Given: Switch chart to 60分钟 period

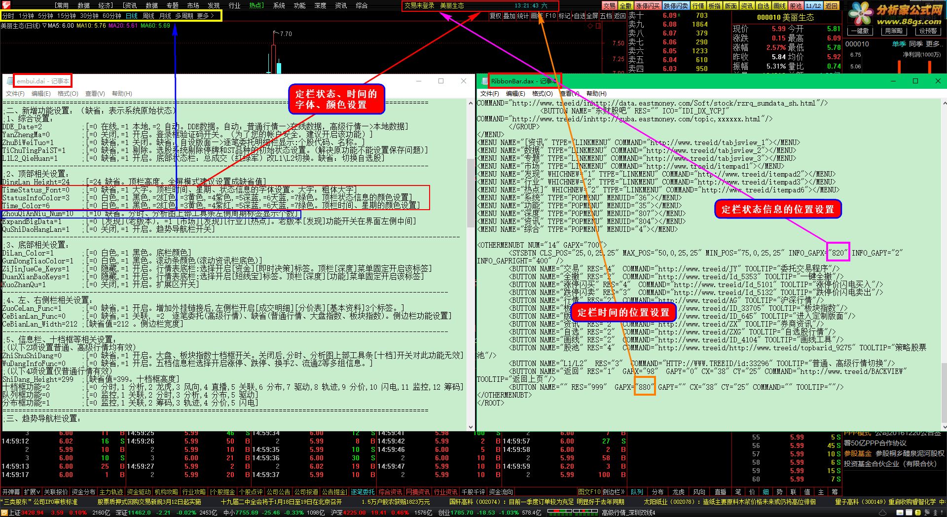Looking at the screenshot, I should click(x=112, y=16).
